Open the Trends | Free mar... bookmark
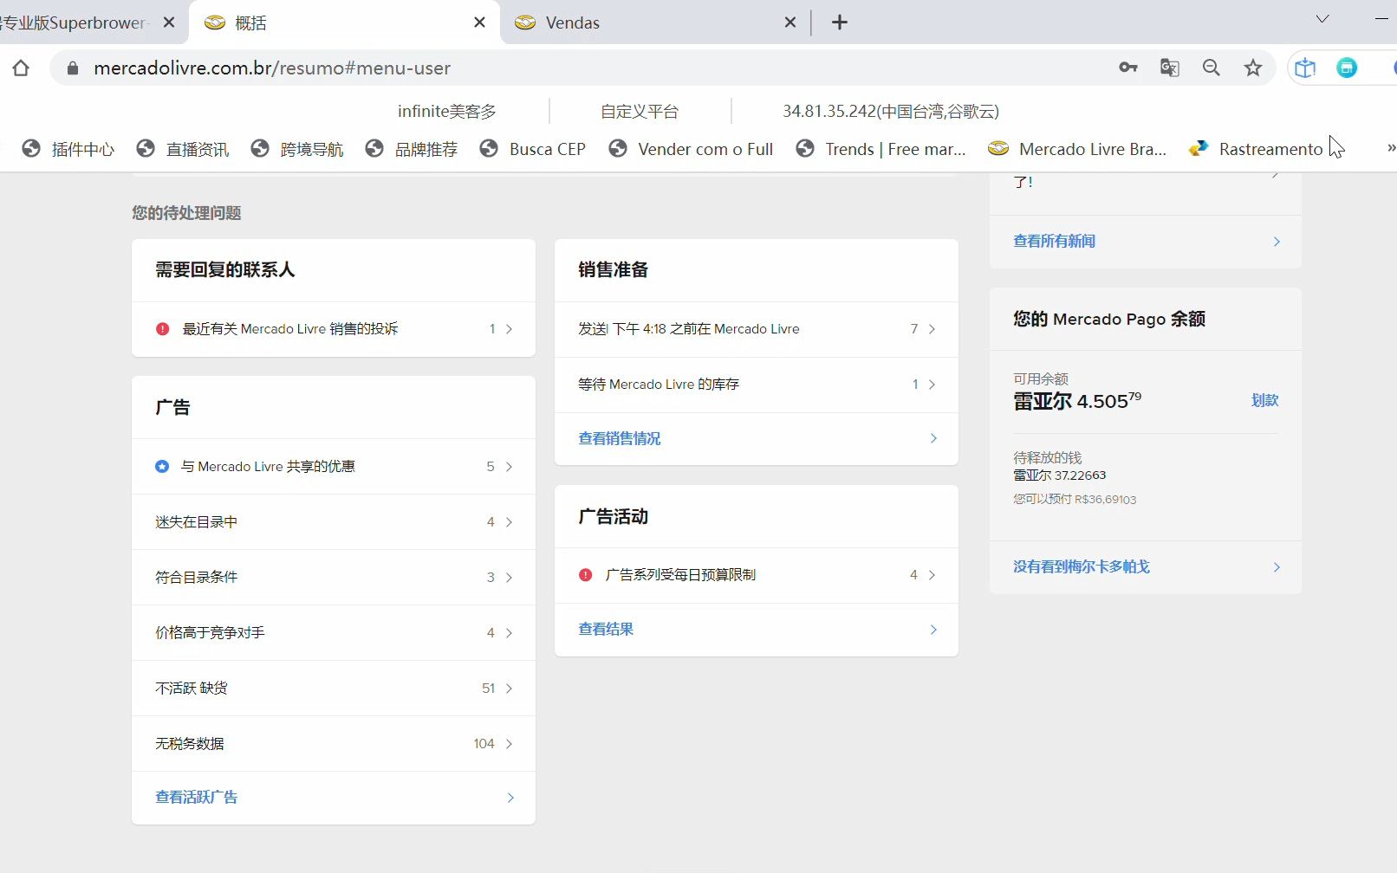The width and height of the screenshot is (1397, 873). pyautogui.click(x=880, y=149)
